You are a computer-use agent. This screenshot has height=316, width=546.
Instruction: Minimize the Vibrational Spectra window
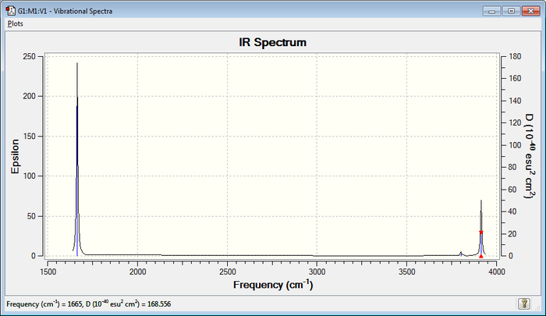click(x=491, y=11)
